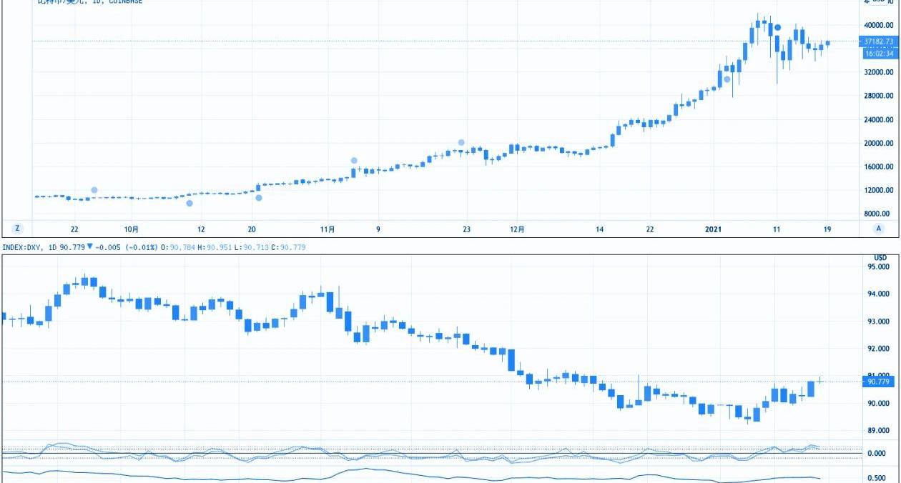The image size is (901, 483).
Task: Toggle the A auto-scale button
Action: 879,229
